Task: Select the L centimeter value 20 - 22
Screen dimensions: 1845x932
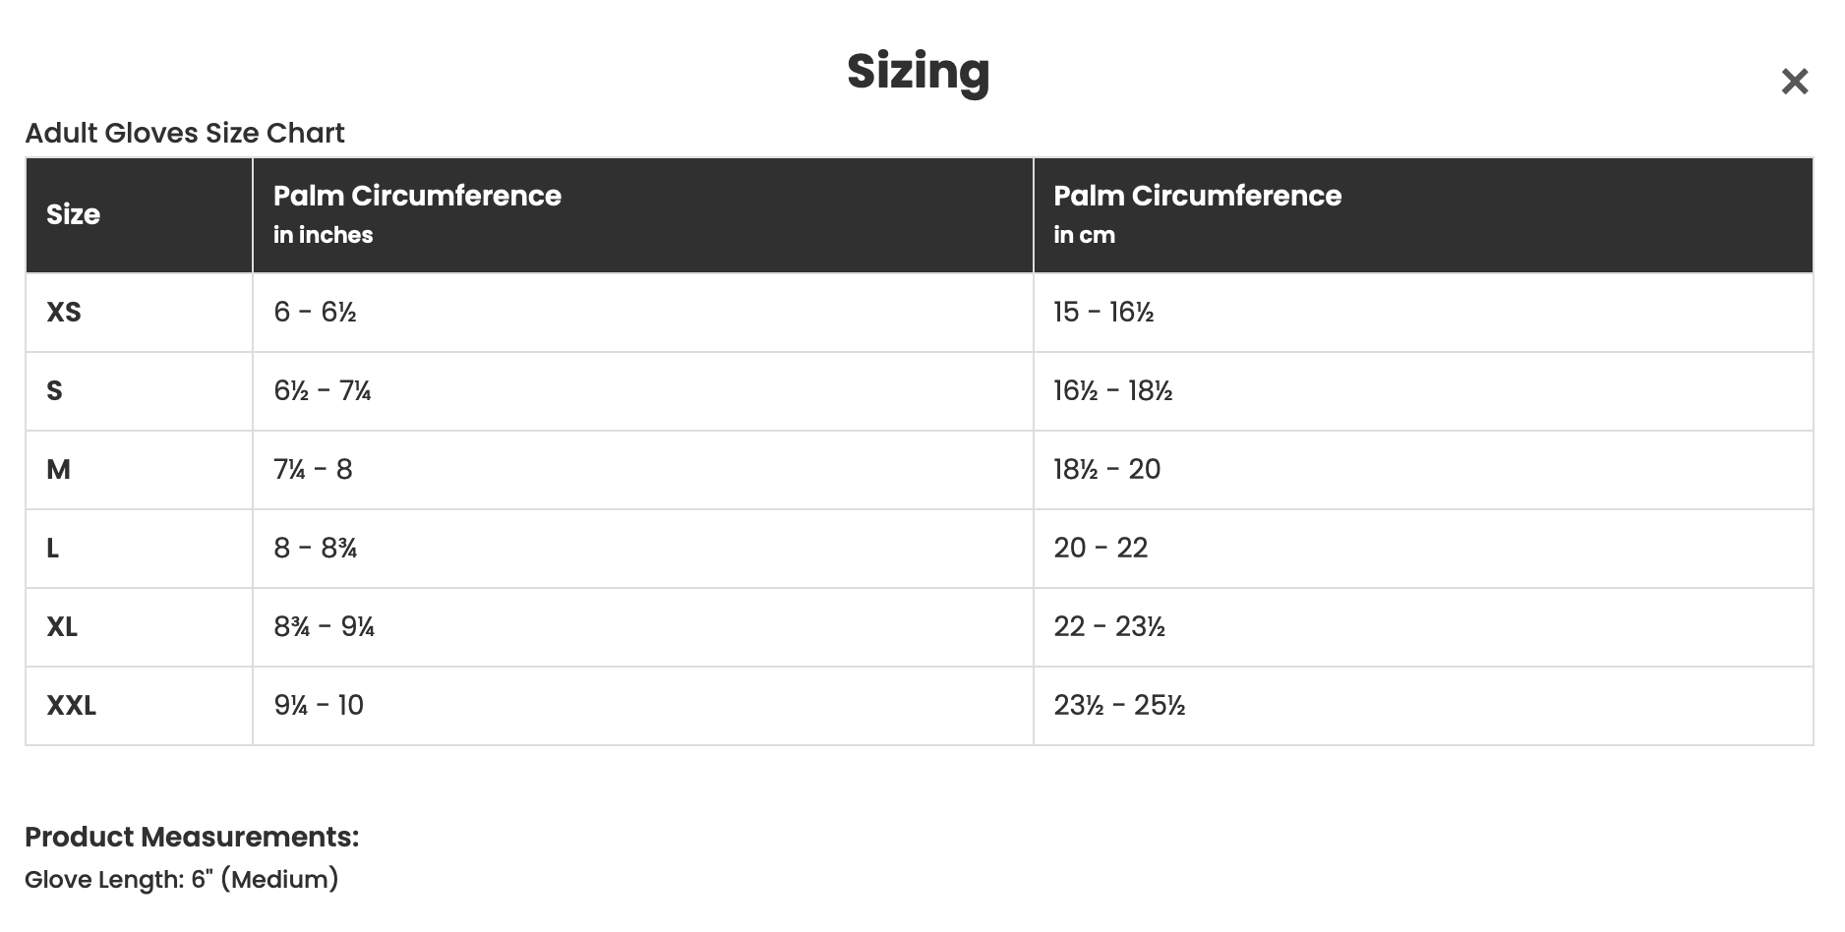Action: click(1101, 548)
